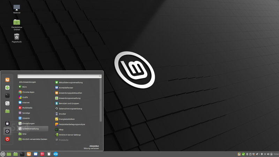This screenshot has height=157, width=279.
Task: Click the search magnifier in menu field
Action: 100,76
